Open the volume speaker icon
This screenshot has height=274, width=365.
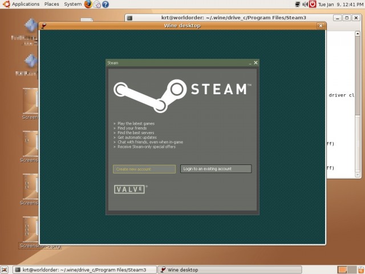click(x=305, y=4)
